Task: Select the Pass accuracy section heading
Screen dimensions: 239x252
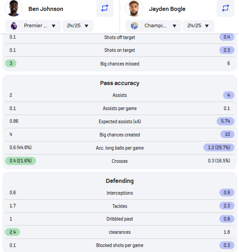Action: (x=119, y=83)
